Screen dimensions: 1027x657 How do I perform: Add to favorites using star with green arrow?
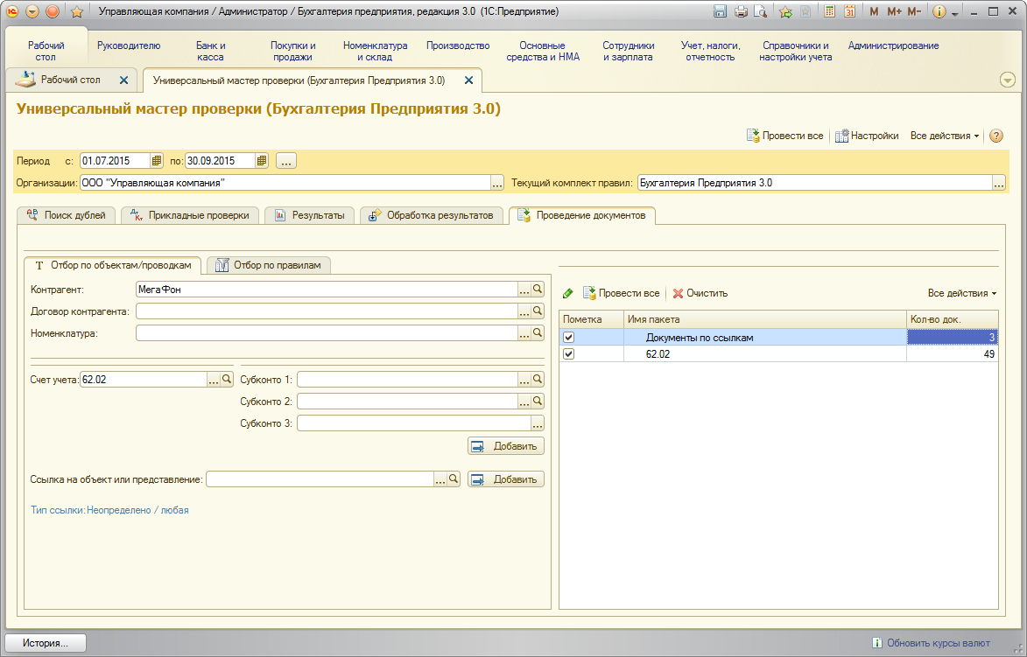pyautogui.click(x=785, y=11)
